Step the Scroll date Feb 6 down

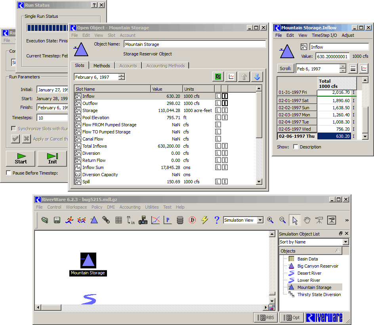[343, 70]
